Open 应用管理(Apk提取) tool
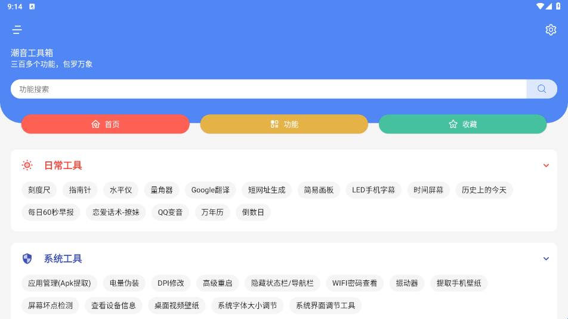Image resolution: width=568 pixels, height=319 pixels. 59,283
